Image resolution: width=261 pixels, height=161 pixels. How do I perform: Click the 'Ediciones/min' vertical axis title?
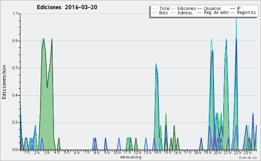(4, 82)
